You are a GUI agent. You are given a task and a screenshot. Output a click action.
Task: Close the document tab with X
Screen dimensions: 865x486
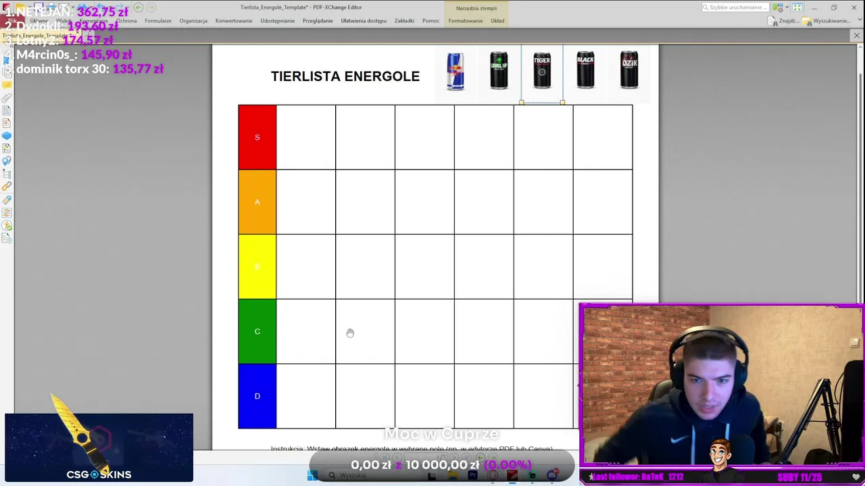[856, 35]
